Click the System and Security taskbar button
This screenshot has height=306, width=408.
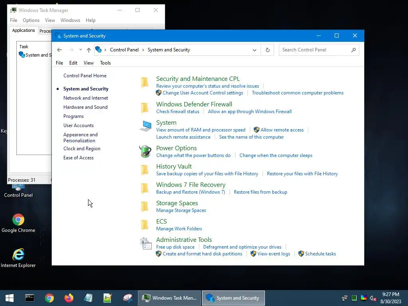point(233,298)
